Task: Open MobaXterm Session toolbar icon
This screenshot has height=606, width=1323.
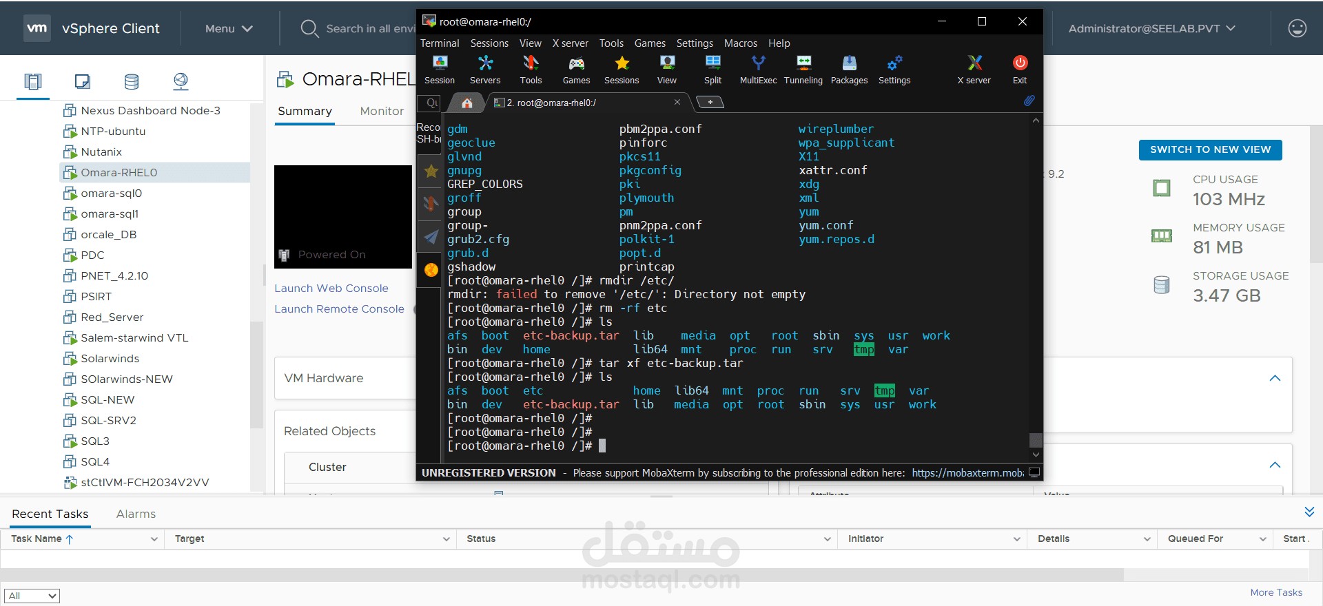Action: pyautogui.click(x=440, y=70)
